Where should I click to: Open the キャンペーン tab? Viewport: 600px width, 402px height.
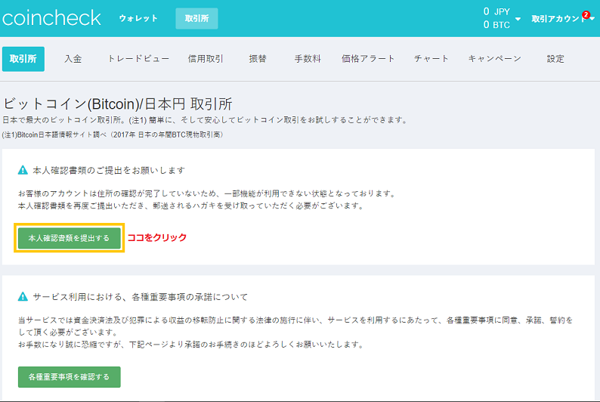tap(495, 59)
